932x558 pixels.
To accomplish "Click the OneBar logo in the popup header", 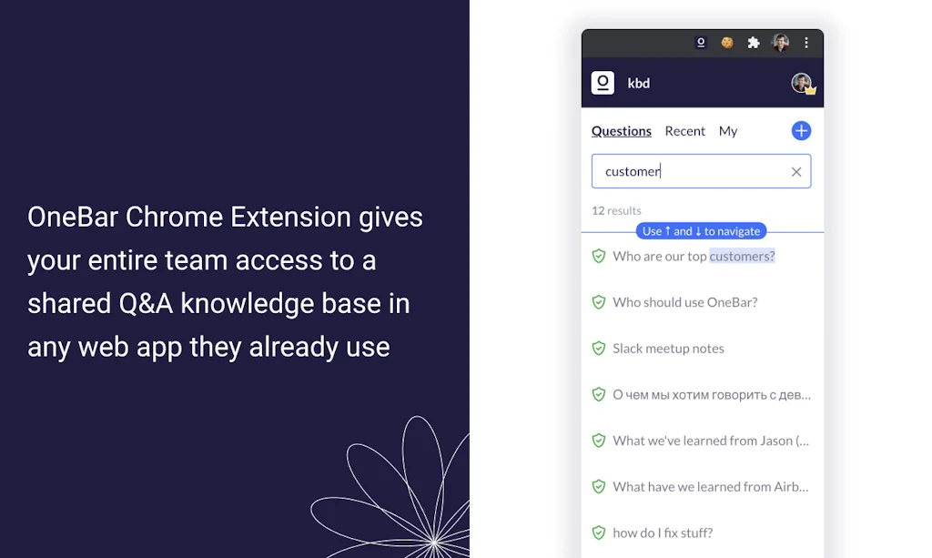I will (603, 83).
